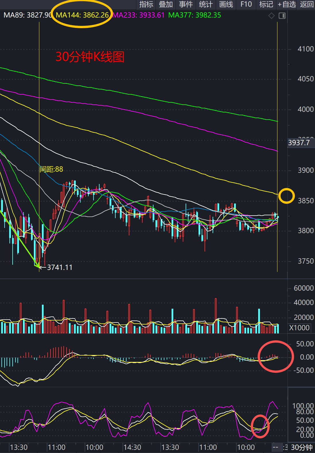Click the 事件 events toolbar item
This screenshot has height=453, width=315.
click(186, 4)
